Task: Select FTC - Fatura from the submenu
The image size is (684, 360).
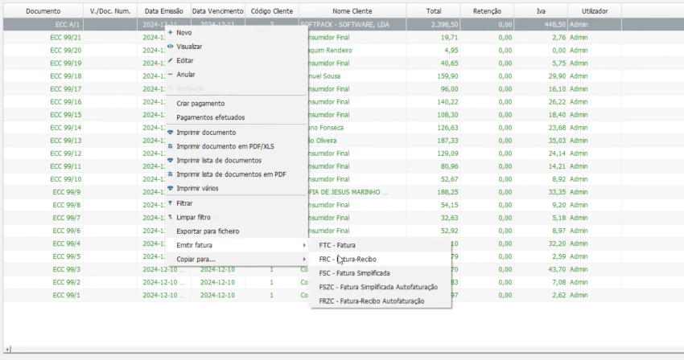Action: [x=337, y=245]
